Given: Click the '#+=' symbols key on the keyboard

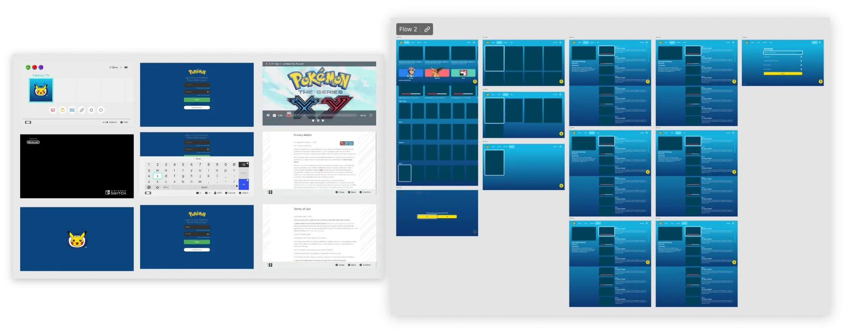Looking at the screenshot, I should (166, 187).
